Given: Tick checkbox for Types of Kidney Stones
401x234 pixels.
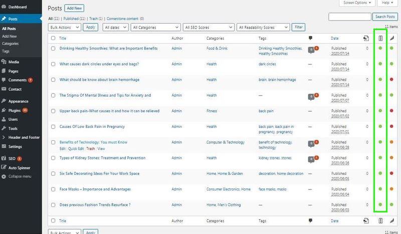Looking at the screenshot, I should pos(53,158).
